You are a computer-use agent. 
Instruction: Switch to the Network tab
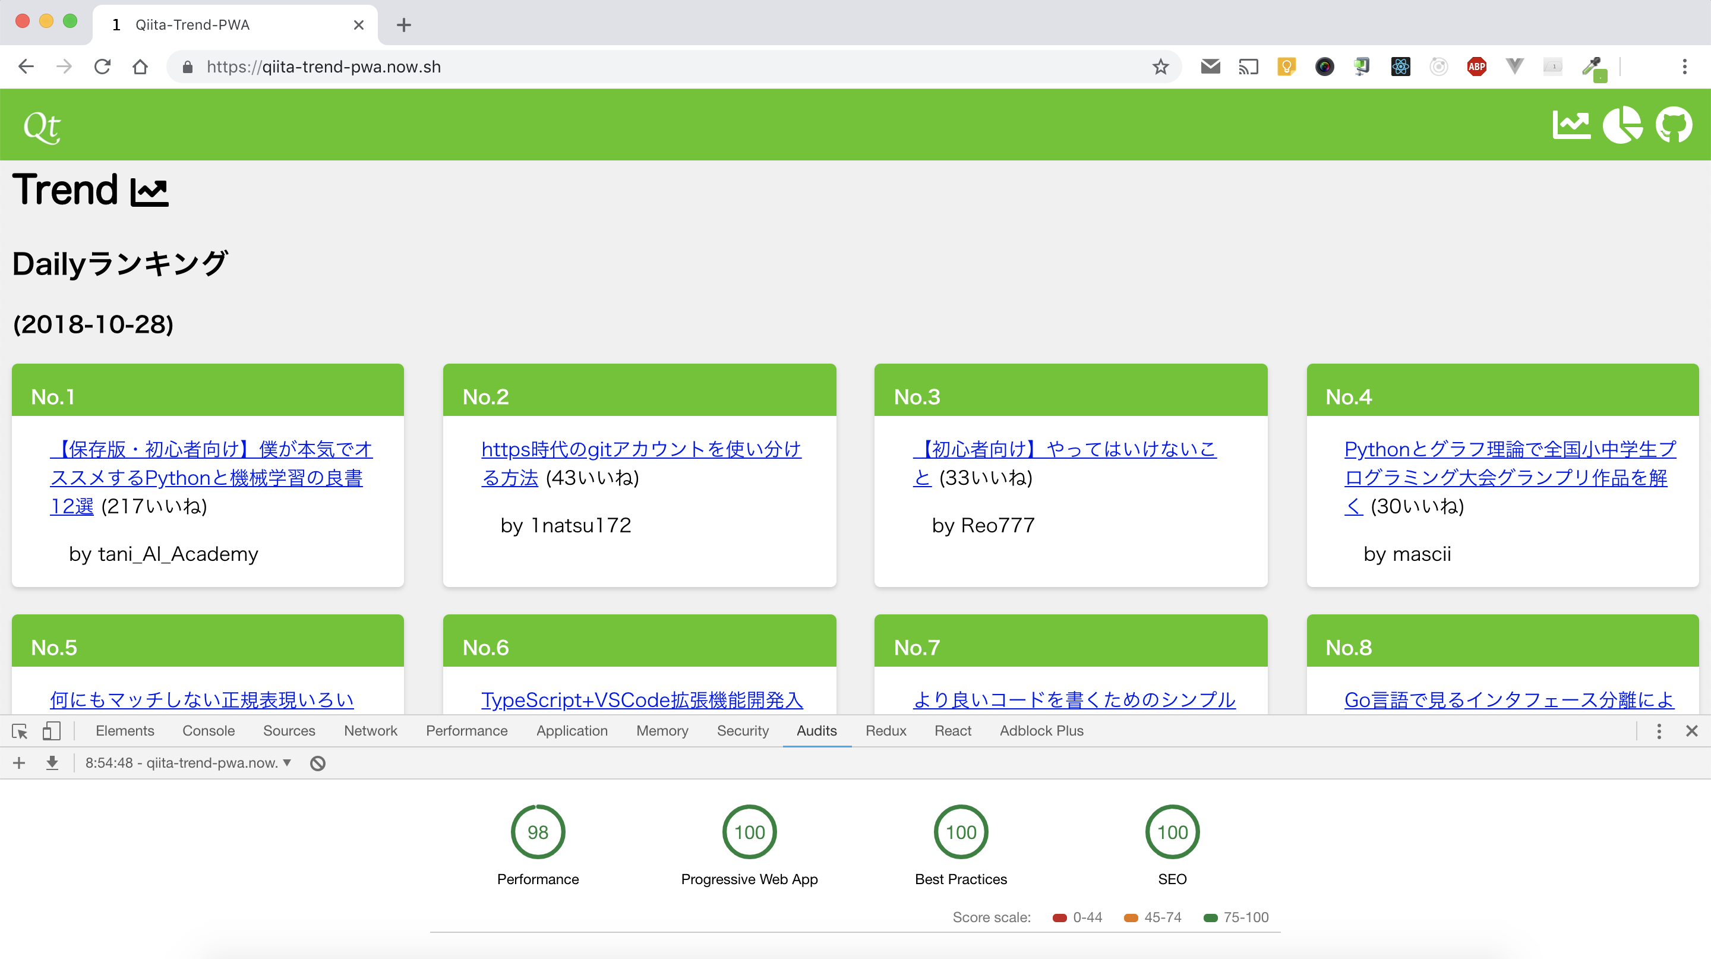point(370,731)
